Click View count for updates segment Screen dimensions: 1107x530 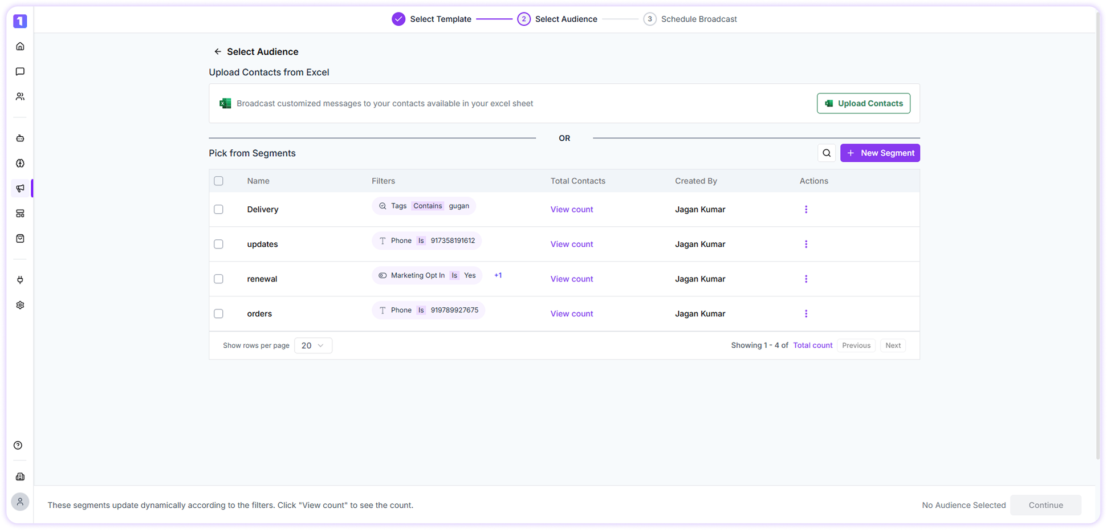click(572, 244)
